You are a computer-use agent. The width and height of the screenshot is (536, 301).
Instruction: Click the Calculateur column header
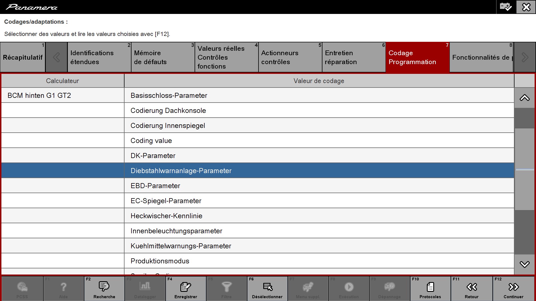pyautogui.click(x=63, y=81)
